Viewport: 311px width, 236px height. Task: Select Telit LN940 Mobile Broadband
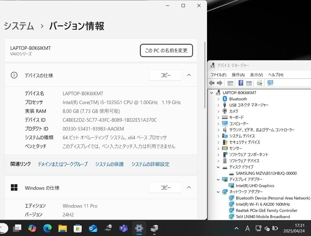click(x=263, y=217)
